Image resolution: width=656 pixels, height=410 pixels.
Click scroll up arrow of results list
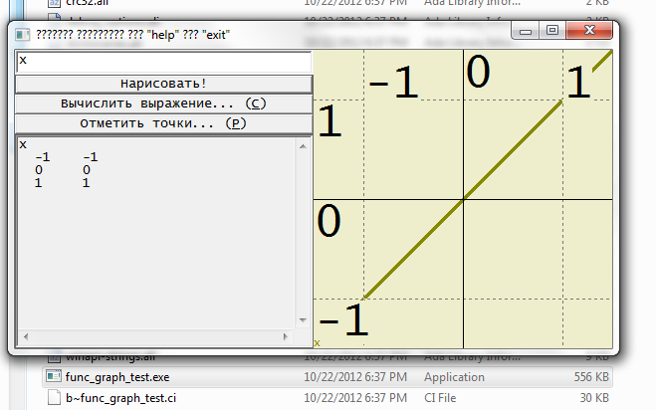pyautogui.click(x=305, y=145)
